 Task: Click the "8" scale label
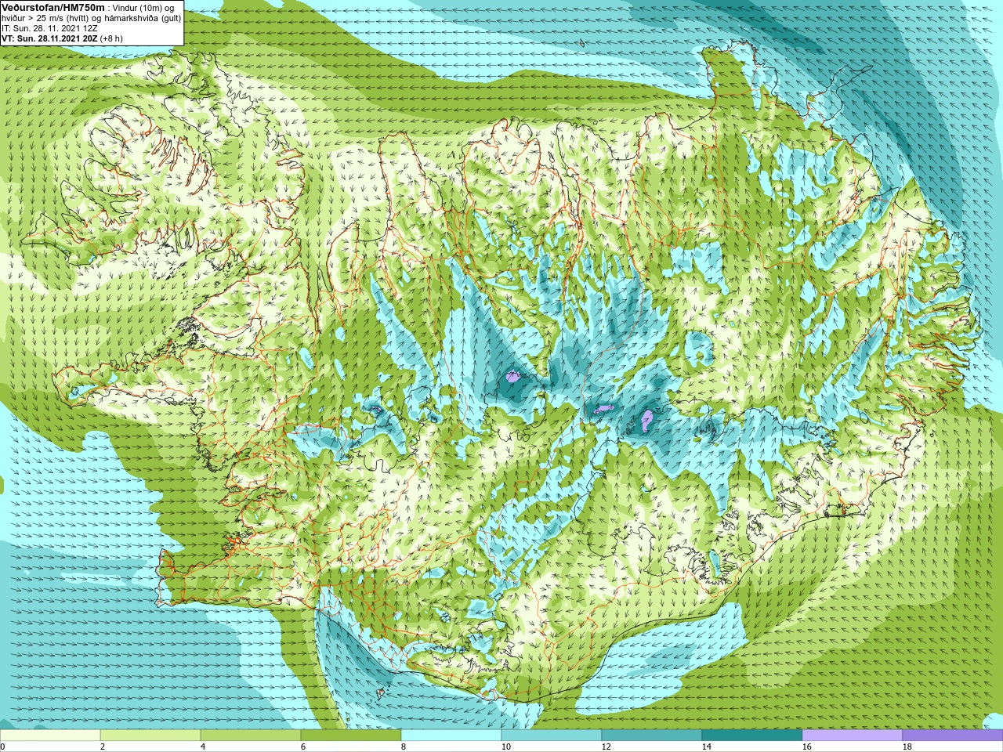point(404,747)
